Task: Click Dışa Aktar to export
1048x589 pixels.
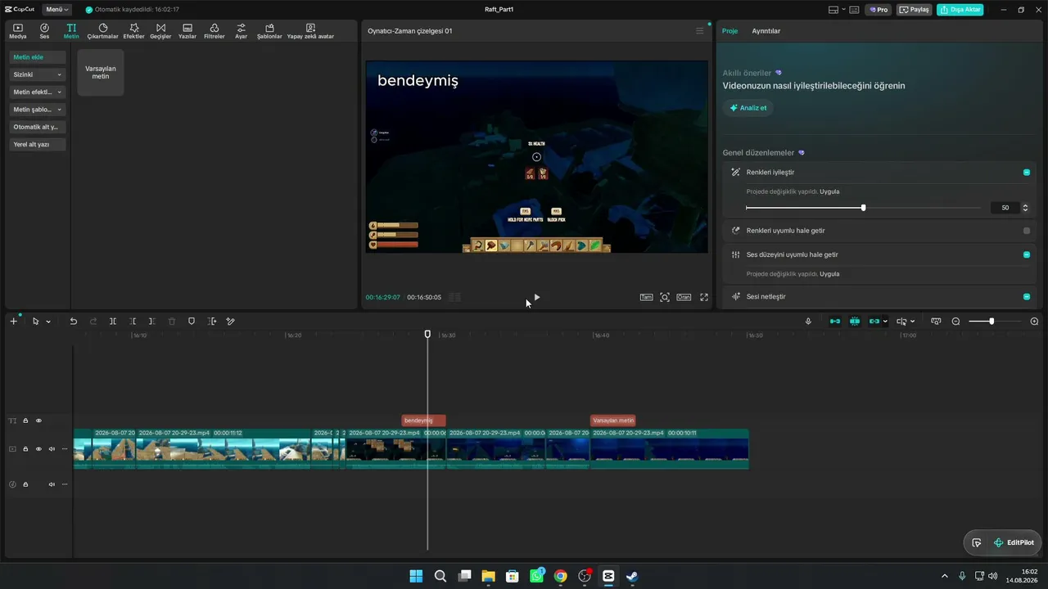Action: (x=960, y=10)
